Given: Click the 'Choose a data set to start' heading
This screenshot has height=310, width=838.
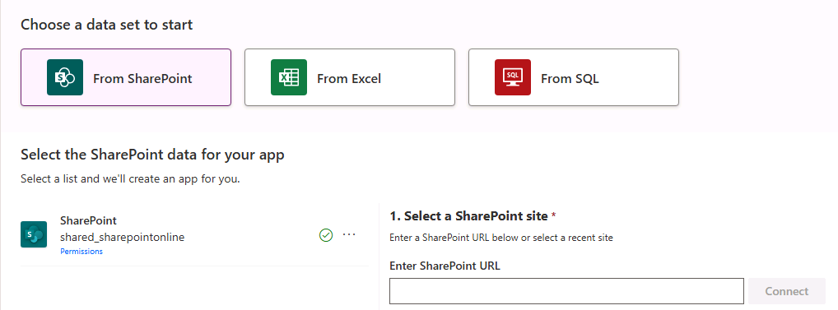Looking at the screenshot, I should 107,25.
